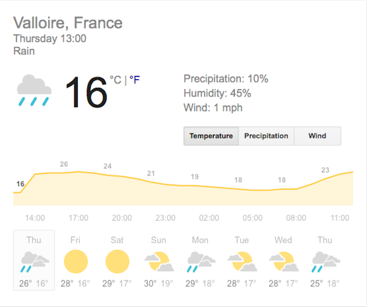Select Tuesday's partly cloudy icon

point(242,262)
